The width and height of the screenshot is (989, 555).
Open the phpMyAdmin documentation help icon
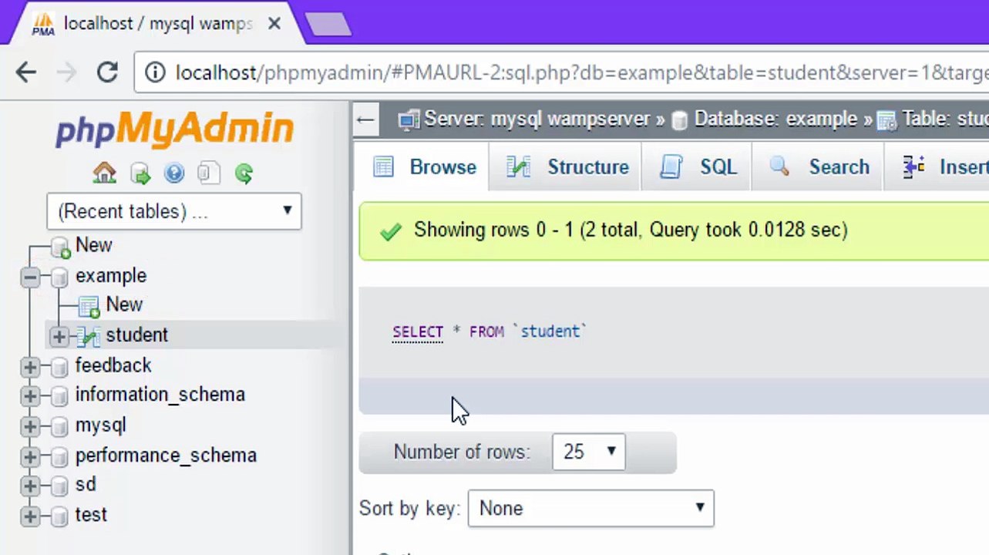174,173
